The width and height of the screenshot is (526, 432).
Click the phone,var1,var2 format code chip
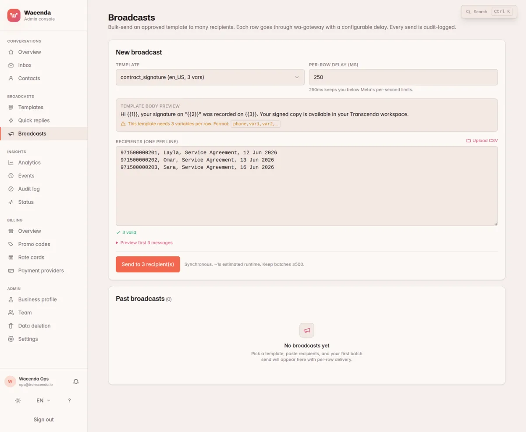256,124
